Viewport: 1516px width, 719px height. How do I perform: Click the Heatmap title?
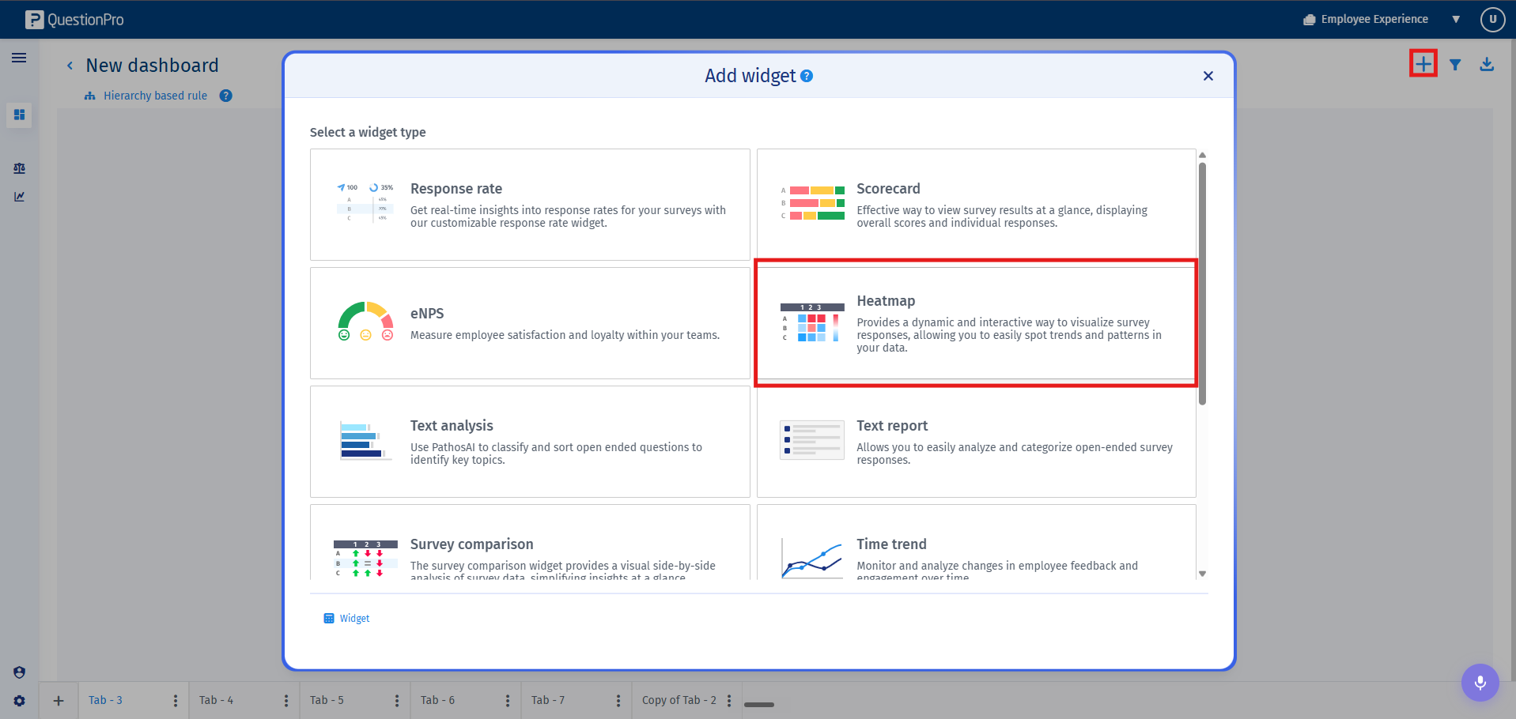(886, 301)
